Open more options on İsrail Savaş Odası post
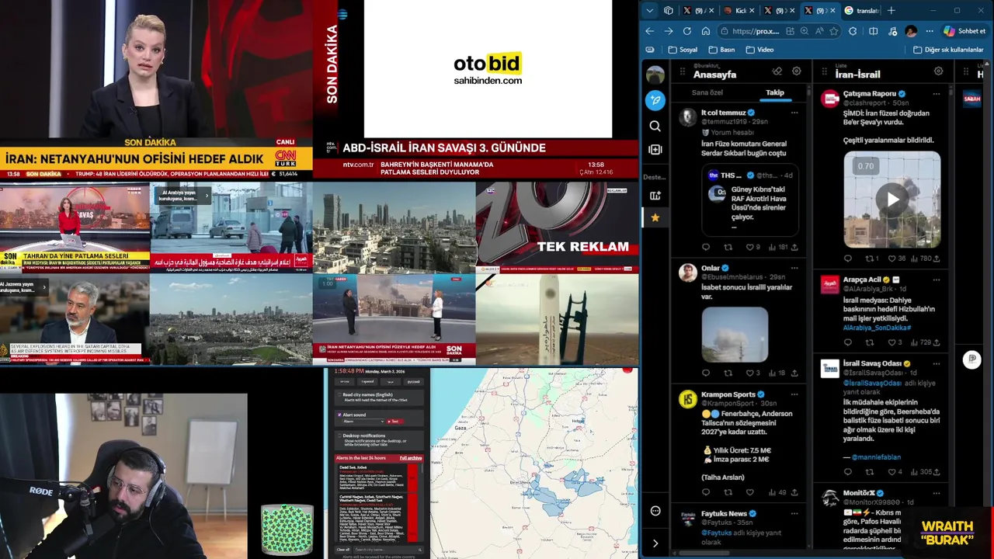Viewport: 994px width, 559px height. coord(937,363)
